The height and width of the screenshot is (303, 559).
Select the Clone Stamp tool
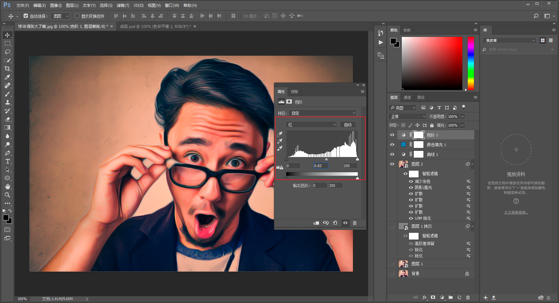pos(7,102)
